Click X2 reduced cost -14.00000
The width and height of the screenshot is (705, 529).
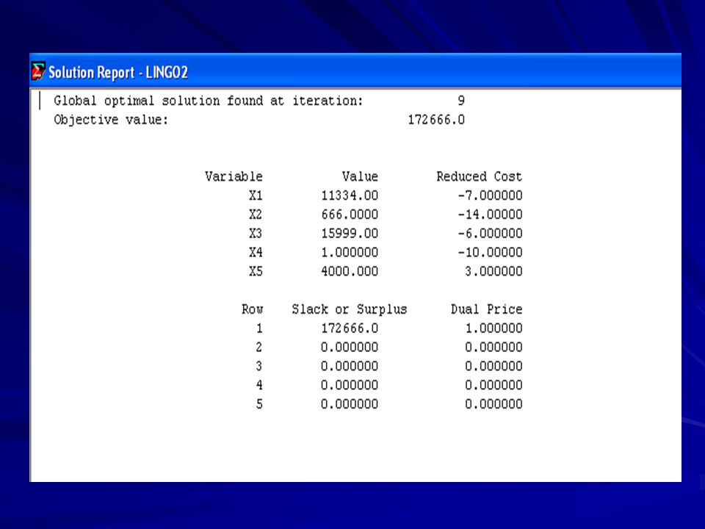pyautogui.click(x=490, y=215)
